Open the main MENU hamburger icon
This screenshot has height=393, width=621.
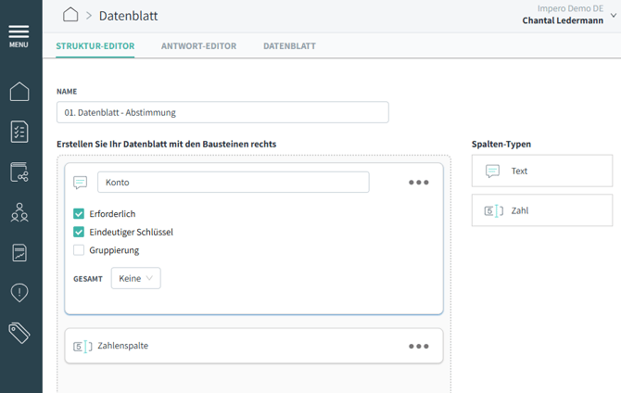pos(19,35)
